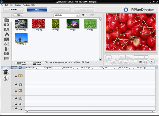Open the Voice-Over microphone room icon
The width and height of the screenshot is (159, 116).
coord(7,48)
